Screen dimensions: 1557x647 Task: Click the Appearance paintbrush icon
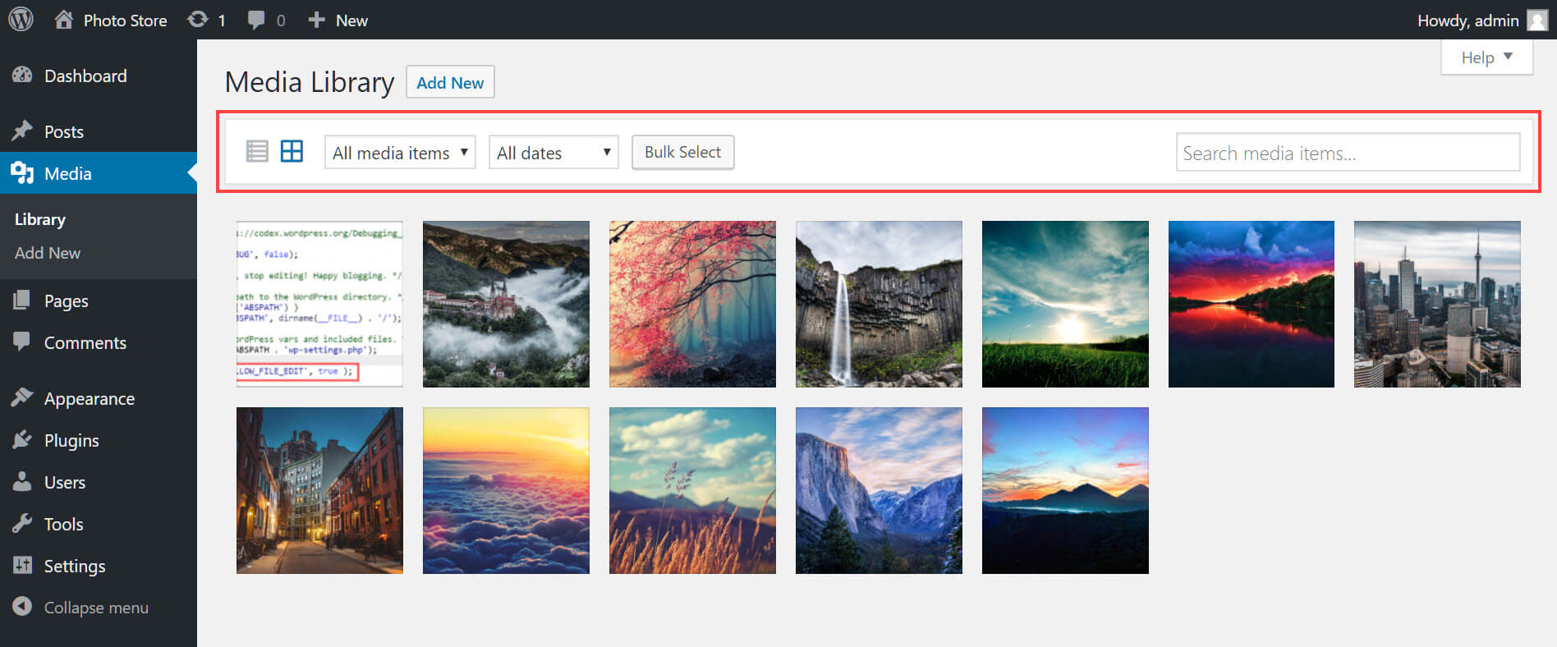22,397
